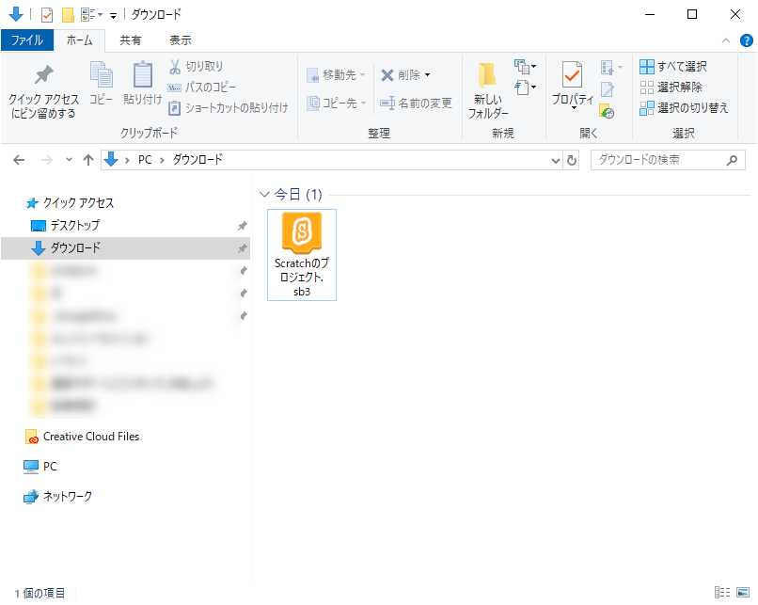Click the Copy icon in ribbon
The height and width of the screenshot is (605, 758).
[x=101, y=75]
